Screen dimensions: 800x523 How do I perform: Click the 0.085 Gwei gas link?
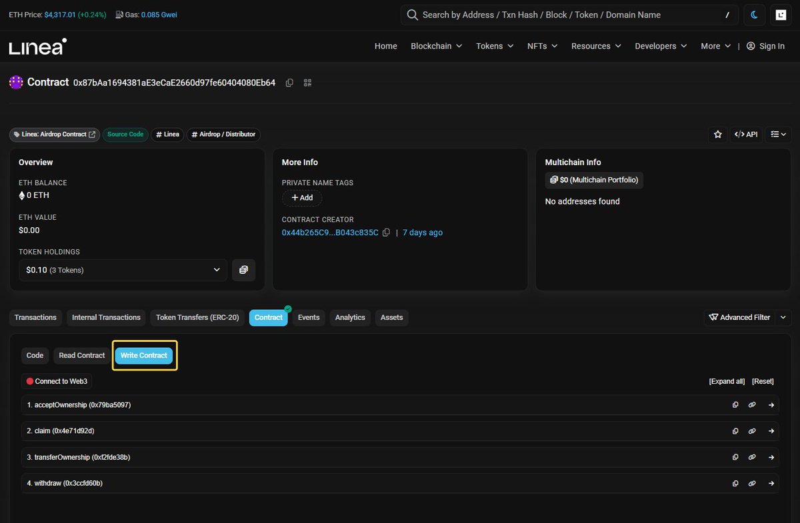coord(159,15)
